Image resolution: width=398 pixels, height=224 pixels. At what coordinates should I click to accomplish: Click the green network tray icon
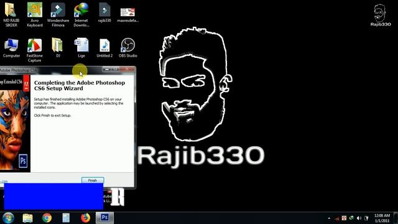351,218
